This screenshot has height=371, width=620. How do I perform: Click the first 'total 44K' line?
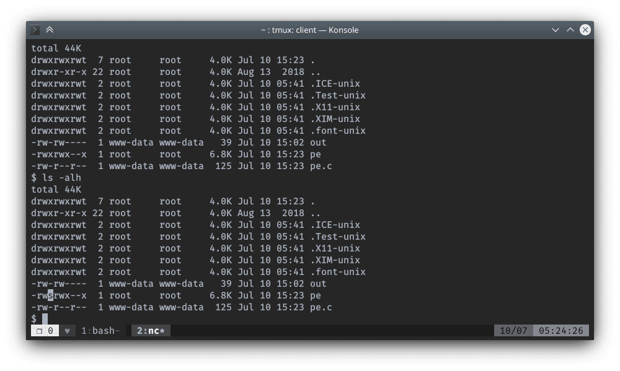56,48
